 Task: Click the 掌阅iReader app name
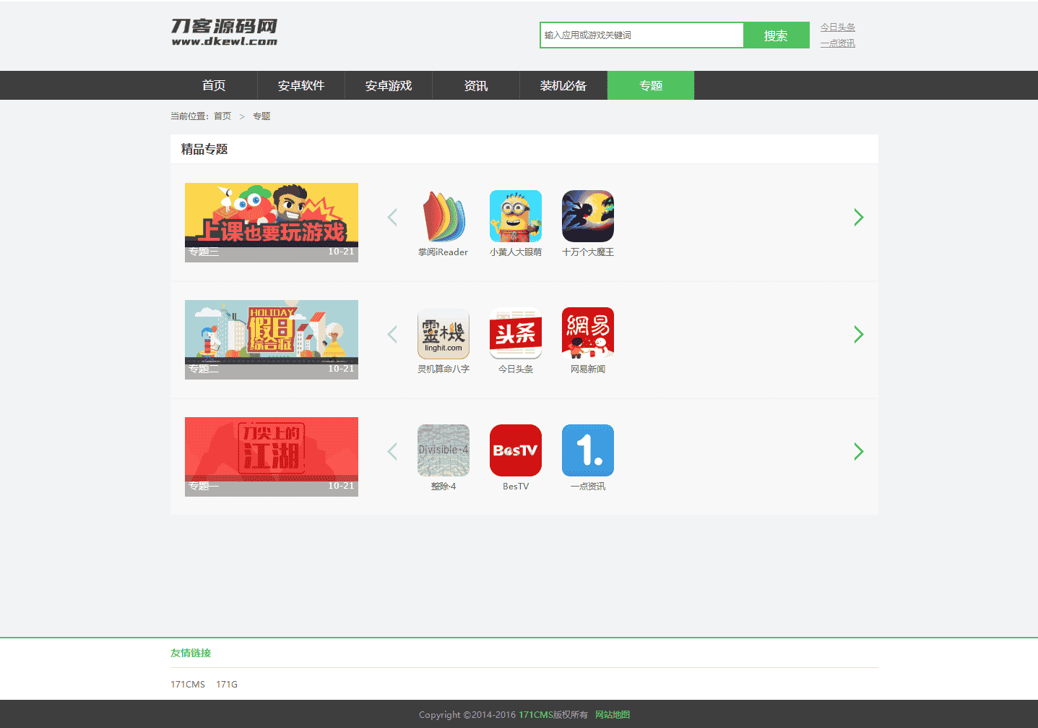click(444, 252)
